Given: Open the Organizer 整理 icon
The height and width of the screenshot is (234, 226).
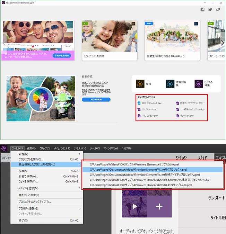Looking at the screenshot, I should pos(140,84).
